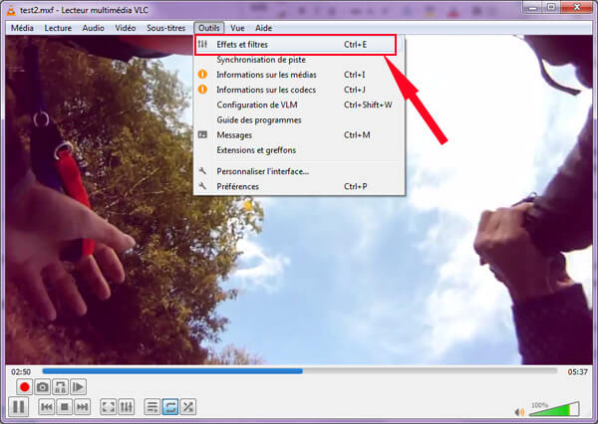The image size is (598, 424).
Task: Click elapsed time 02:50 label
Action: (x=21, y=372)
